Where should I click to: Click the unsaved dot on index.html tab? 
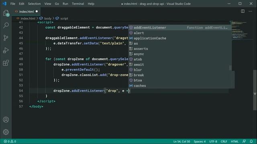click(x=37, y=12)
